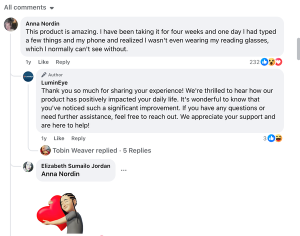Click Tobin Weaver's small avatar
The image size is (300, 236).
45,150
